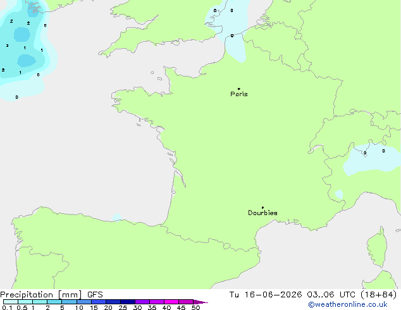Click the island of Corsica on map

click(377, 247)
